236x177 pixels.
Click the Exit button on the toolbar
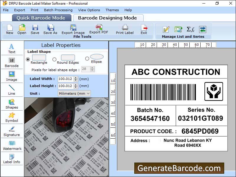point(144,29)
